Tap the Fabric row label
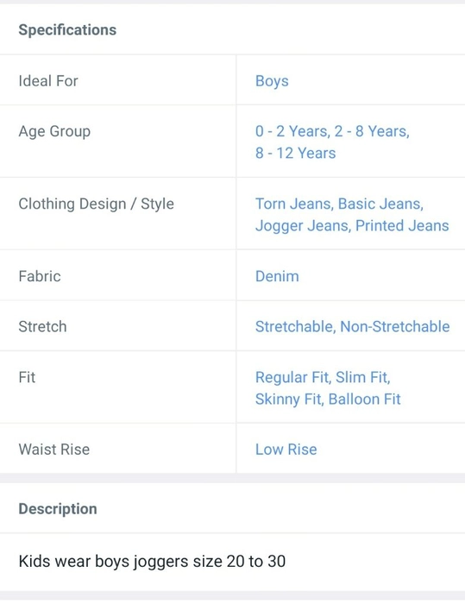 point(40,276)
